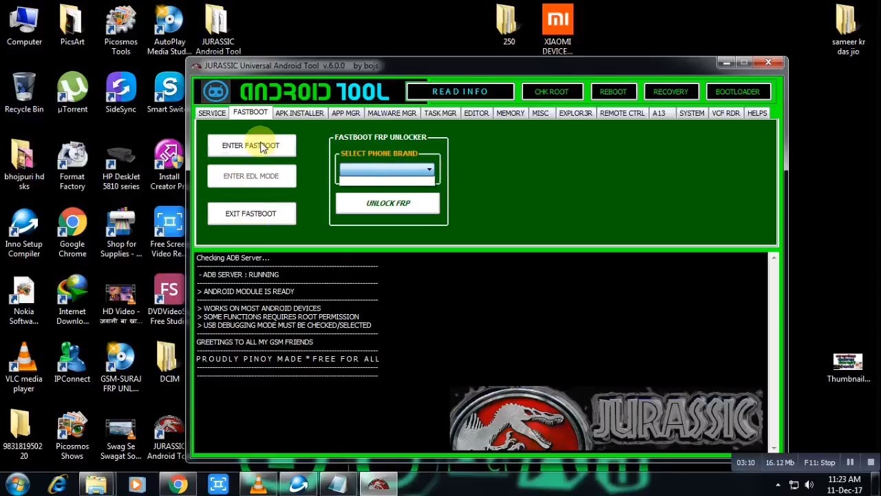Open the MISC tab
The image size is (881, 496).
(540, 113)
